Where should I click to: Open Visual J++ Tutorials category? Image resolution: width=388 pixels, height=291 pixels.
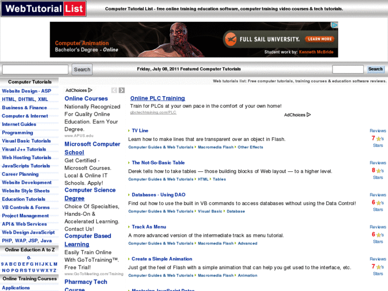pyautogui.click(x=24, y=149)
